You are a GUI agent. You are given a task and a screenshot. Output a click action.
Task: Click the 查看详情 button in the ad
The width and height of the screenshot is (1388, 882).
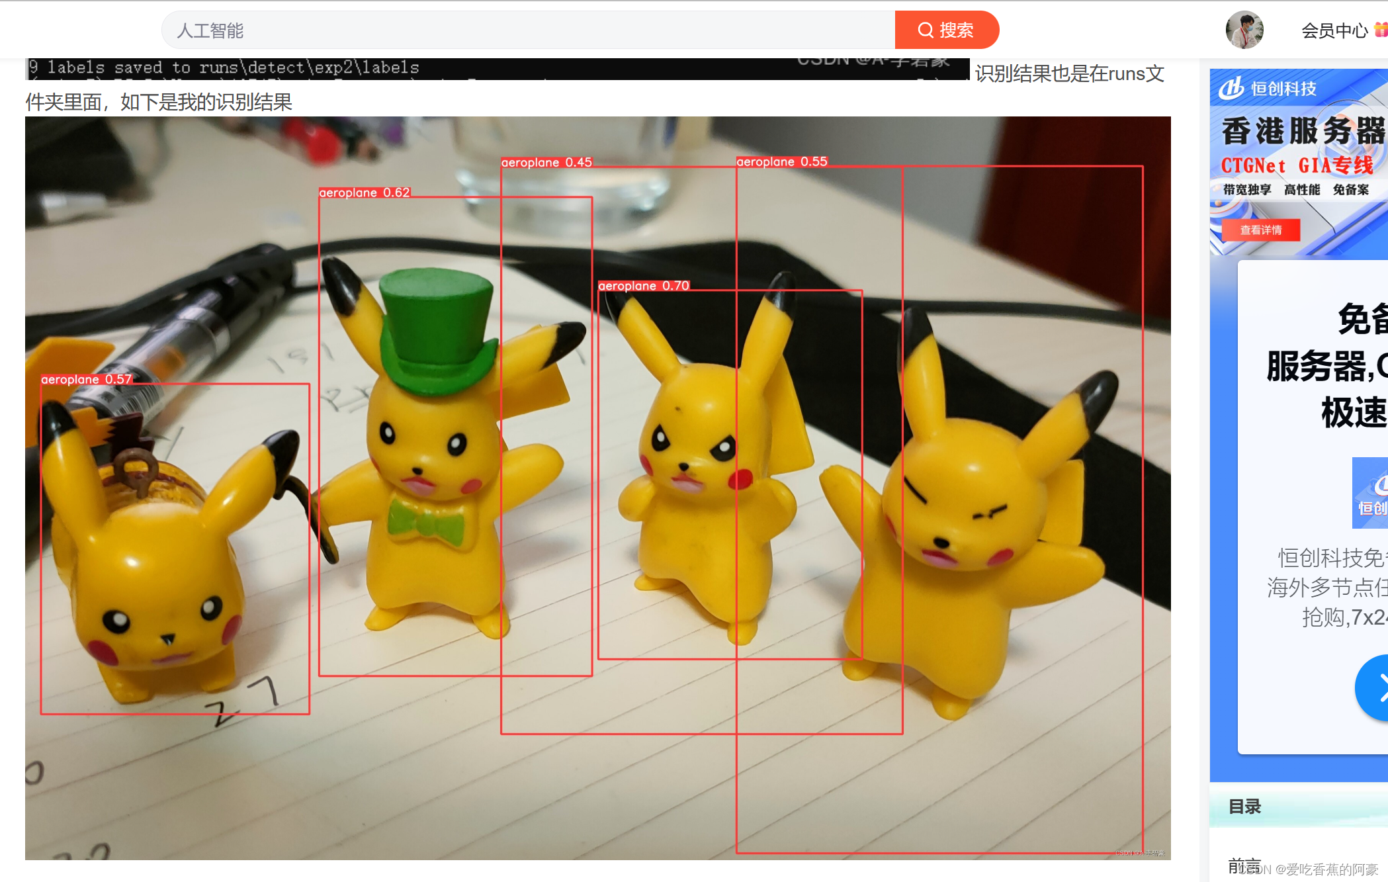click(x=1261, y=230)
